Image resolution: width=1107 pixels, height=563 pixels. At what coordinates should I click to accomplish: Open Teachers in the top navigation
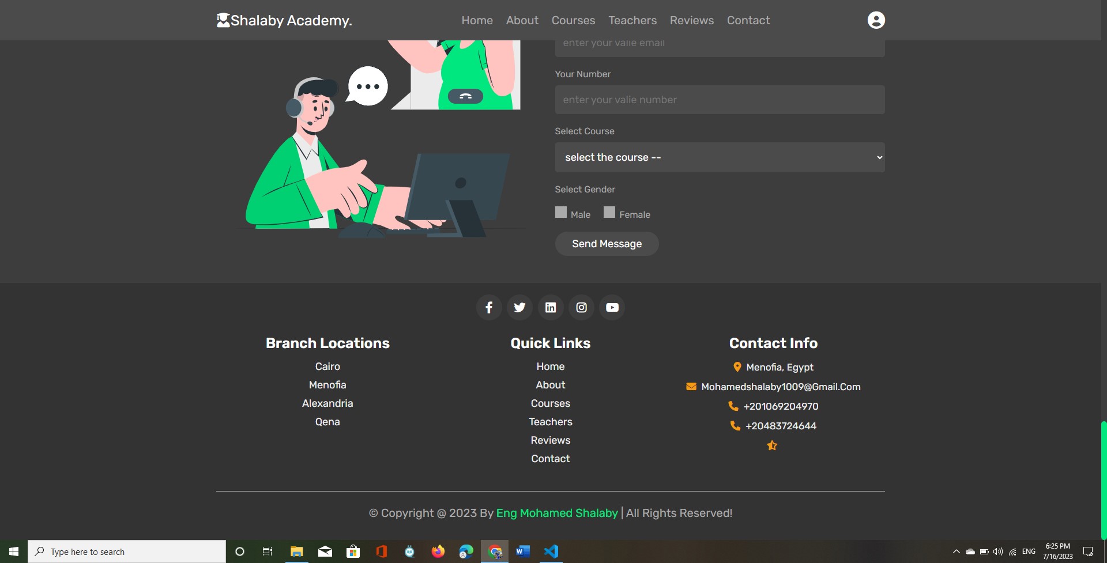[632, 20]
